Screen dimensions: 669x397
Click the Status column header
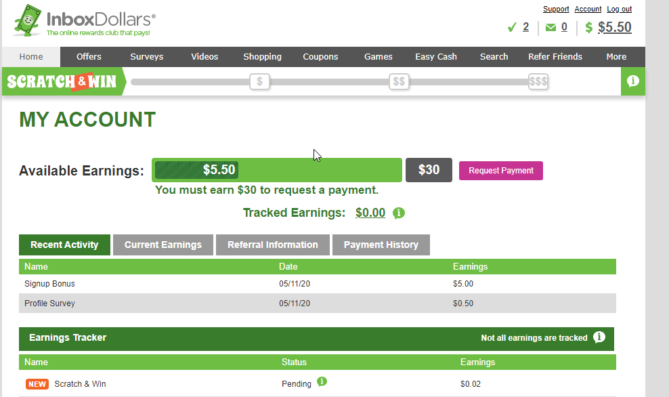pyautogui.click(x=294, y=362)
